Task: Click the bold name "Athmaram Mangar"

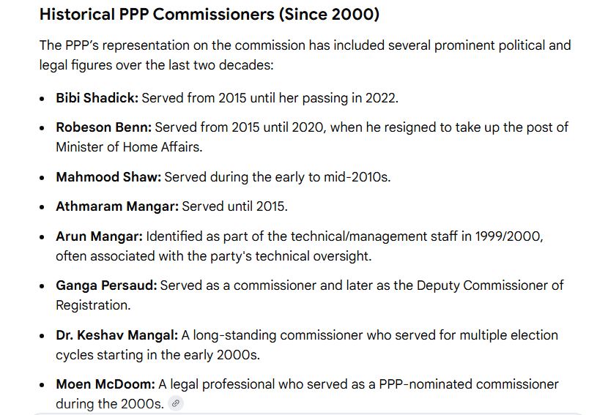Action: tap(117, 206)
